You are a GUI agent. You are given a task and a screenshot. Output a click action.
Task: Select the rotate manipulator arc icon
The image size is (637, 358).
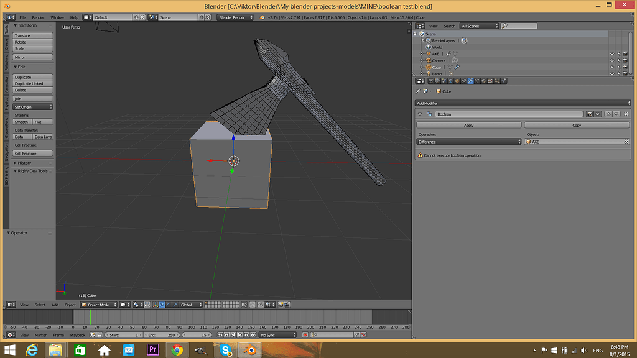coord(169,305)
